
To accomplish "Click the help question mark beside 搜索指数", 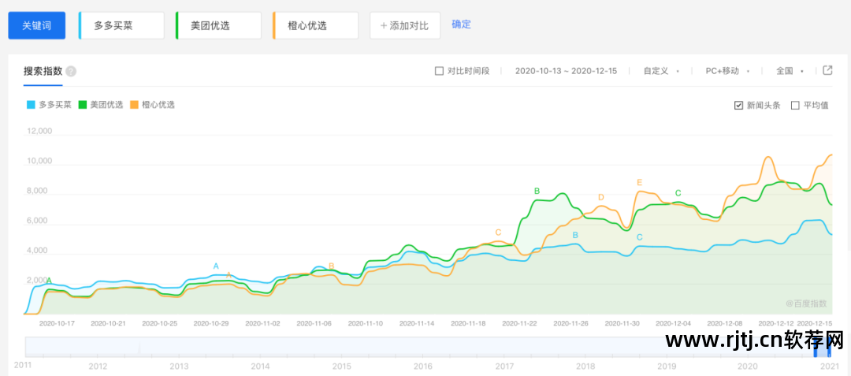I will pos(71,72).
